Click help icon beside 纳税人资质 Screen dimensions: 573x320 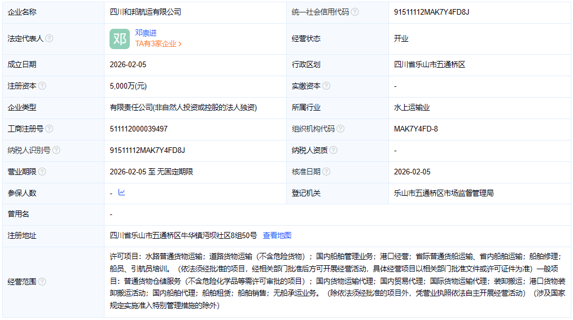[333, 150]
